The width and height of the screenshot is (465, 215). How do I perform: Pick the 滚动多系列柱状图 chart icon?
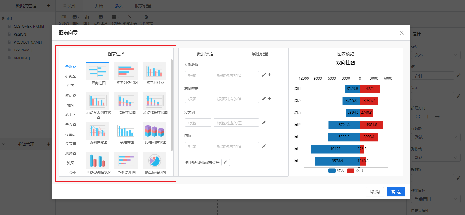pos(97,101)
